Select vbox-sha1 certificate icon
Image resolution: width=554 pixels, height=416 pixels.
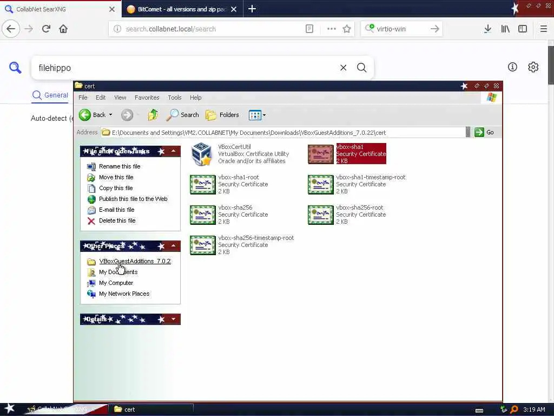[x=320, y=154]
